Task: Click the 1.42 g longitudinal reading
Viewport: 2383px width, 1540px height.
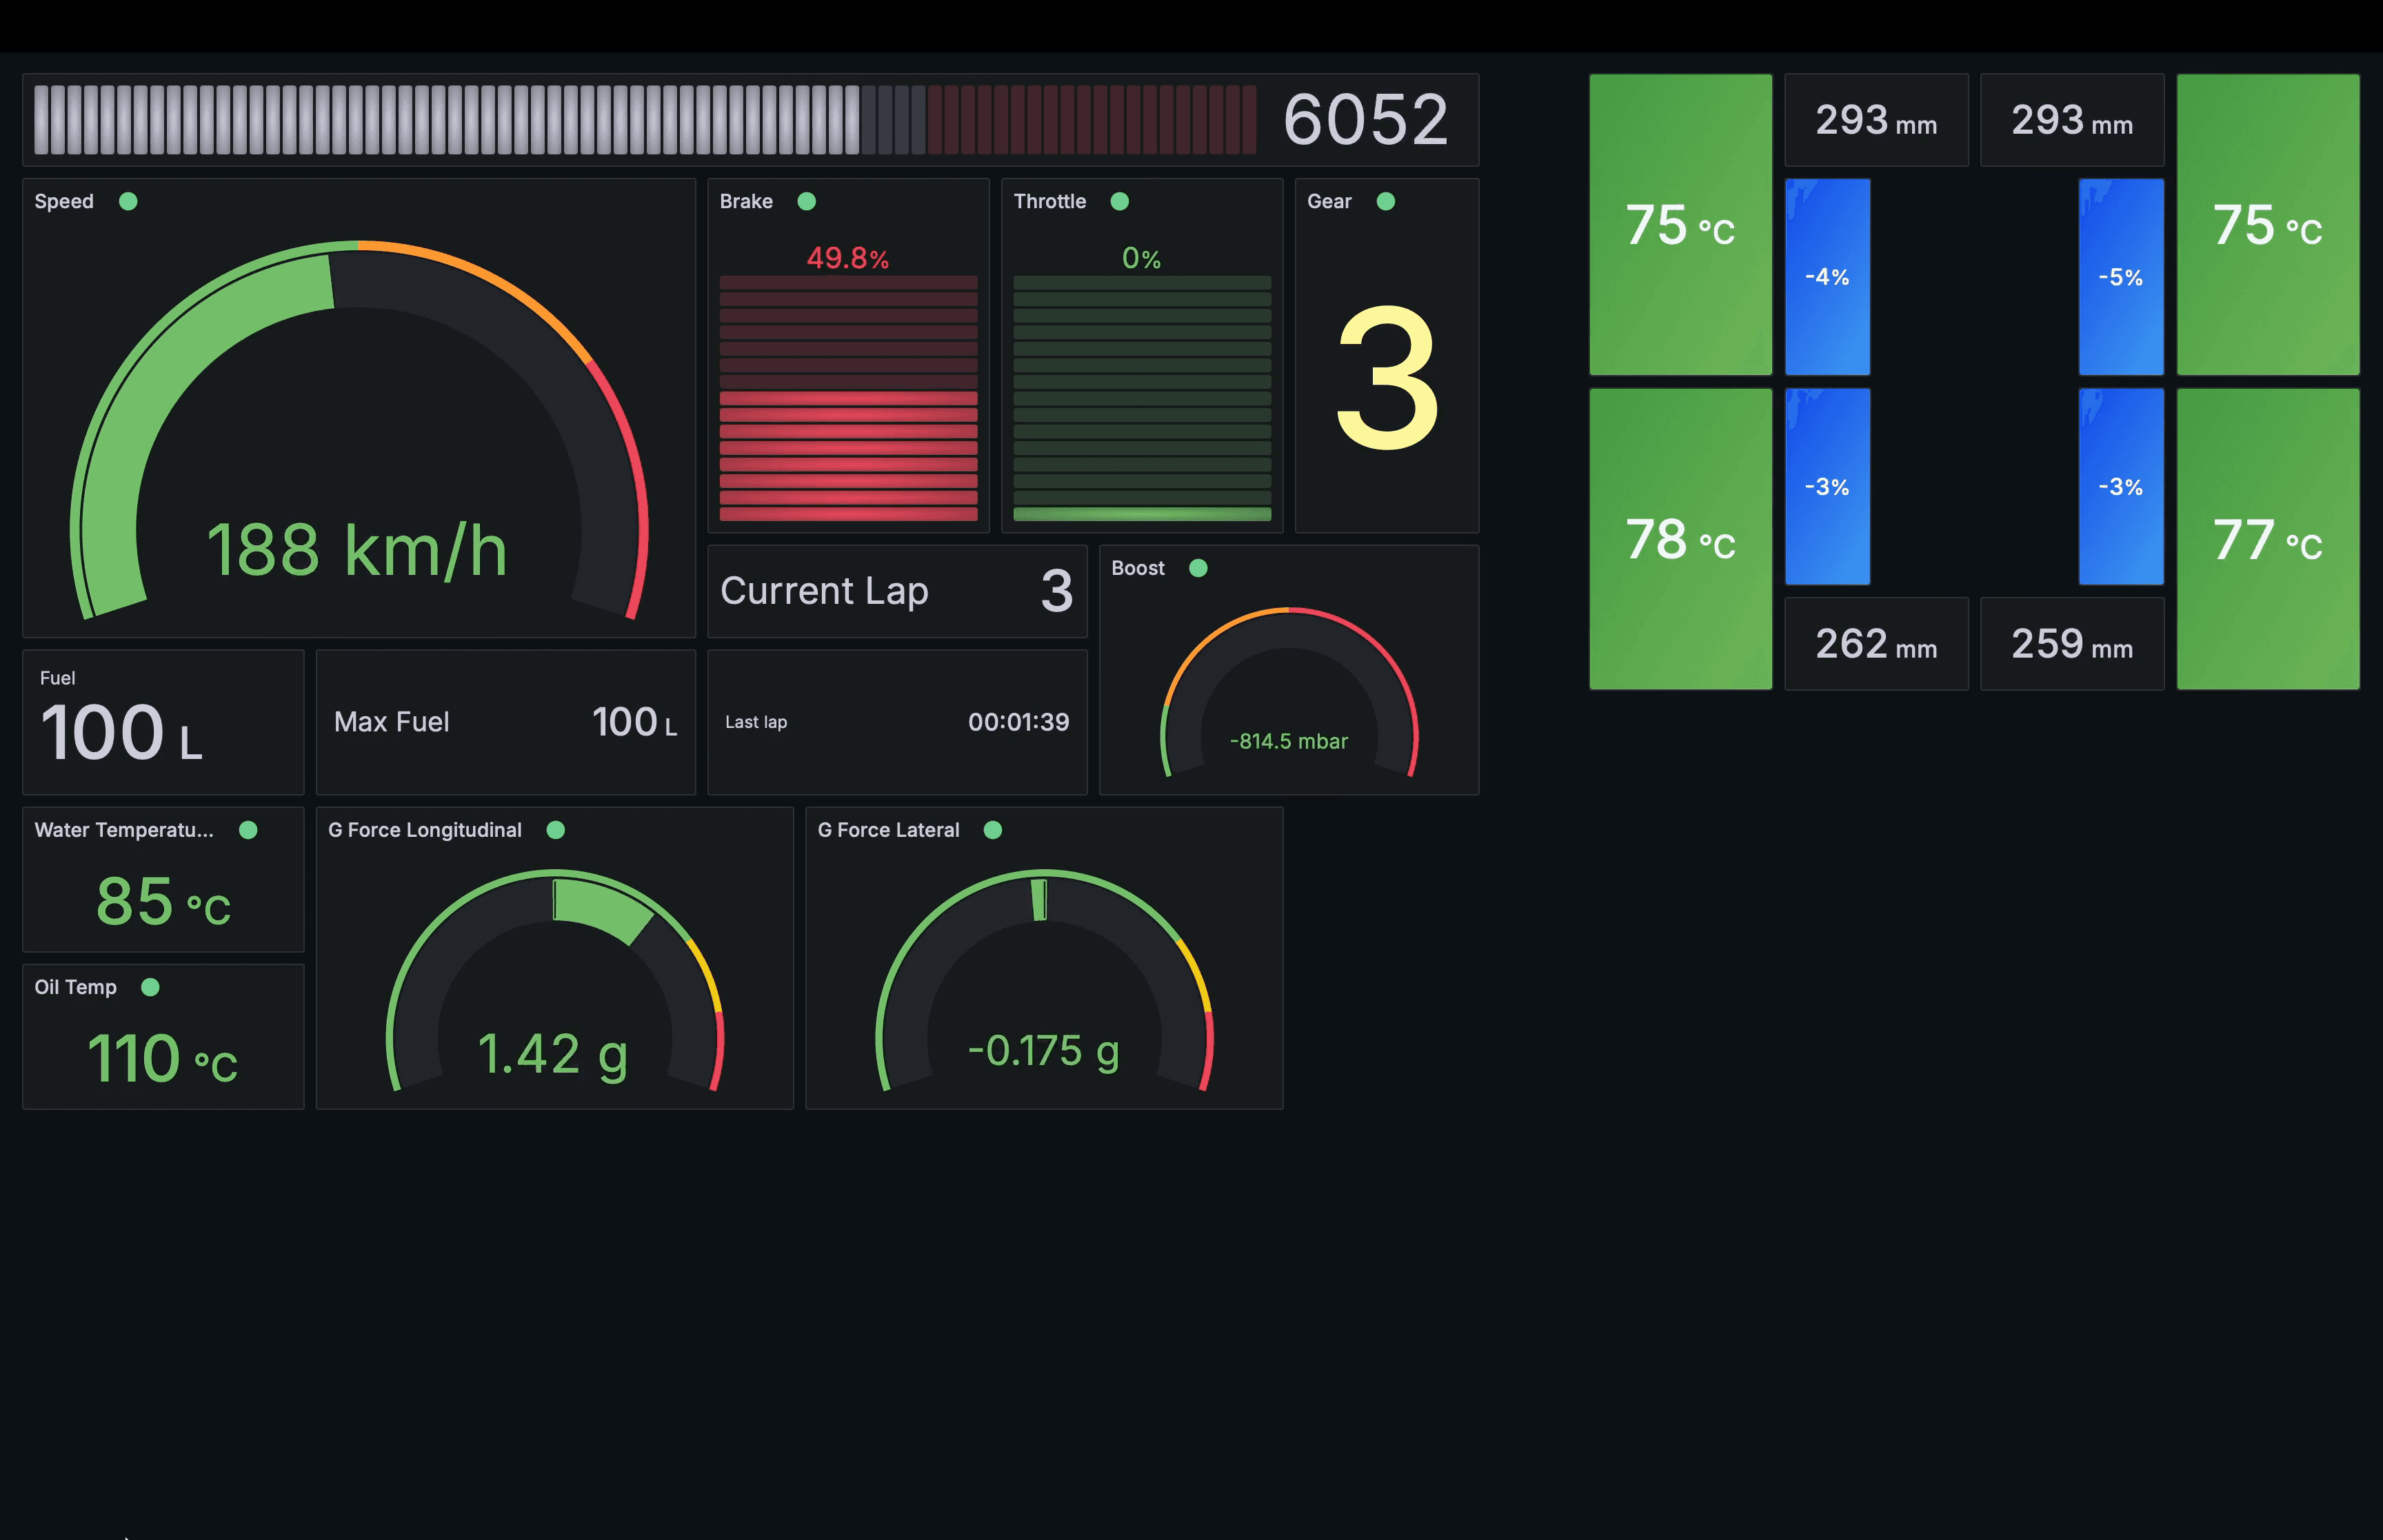Action: tap(554, 1055)
